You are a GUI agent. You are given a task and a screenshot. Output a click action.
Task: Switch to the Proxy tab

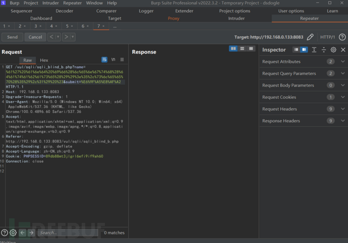173,19
